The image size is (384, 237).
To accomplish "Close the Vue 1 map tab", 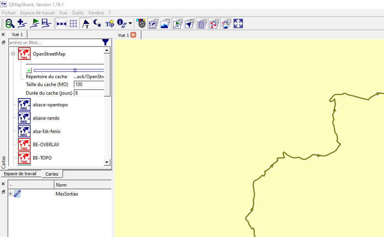I will tap(133, 35).
